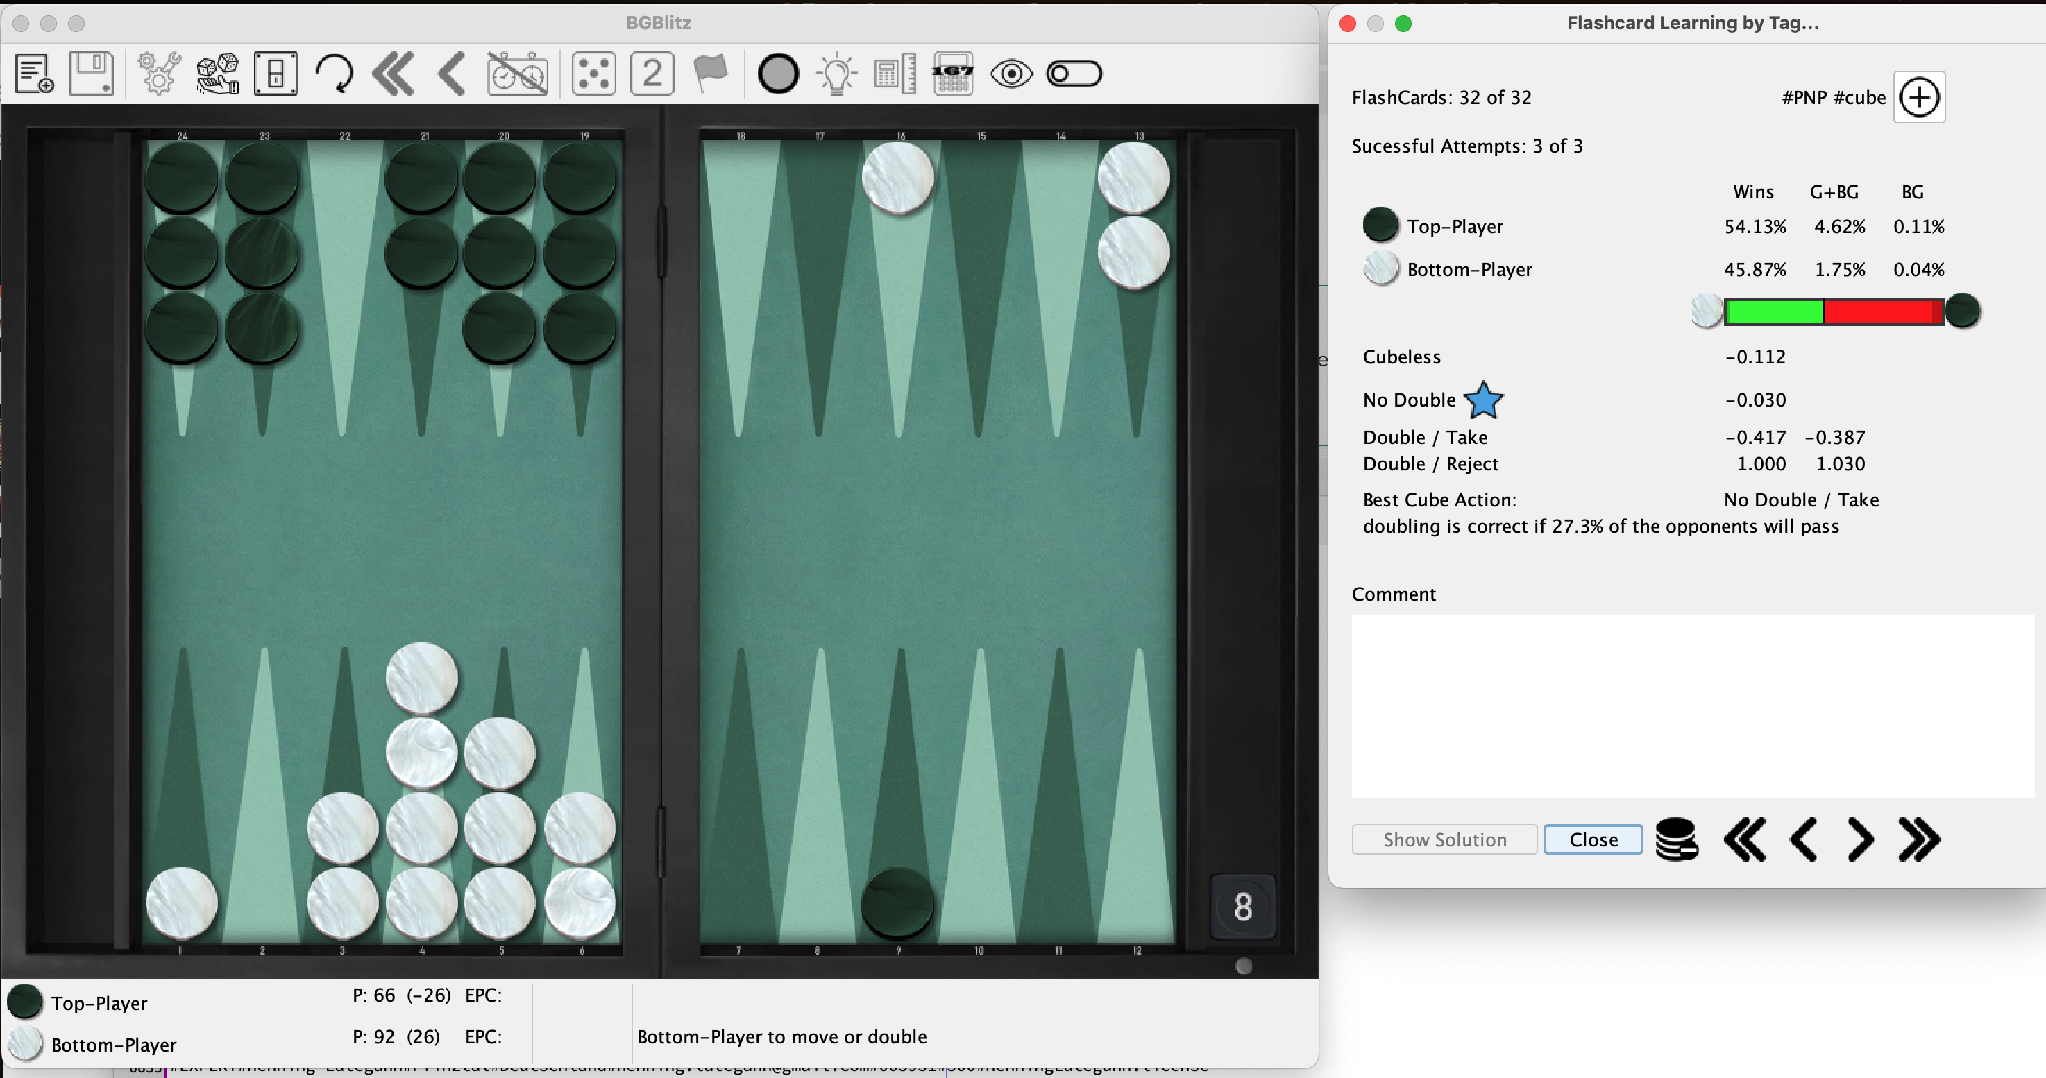This screenshot has width=2046, height=1078.
Task: Click the dice in hand icon
Action: (x=218, y=74)
